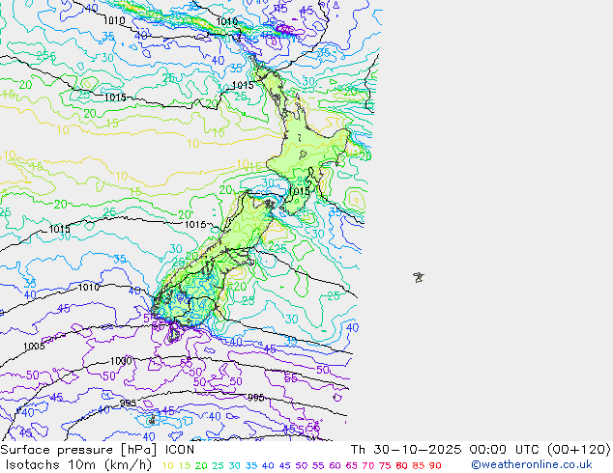The height and width of the screenshot is (473, 613).
Task: Click the 90 value in isotach legend row
Action: point(435,465)
